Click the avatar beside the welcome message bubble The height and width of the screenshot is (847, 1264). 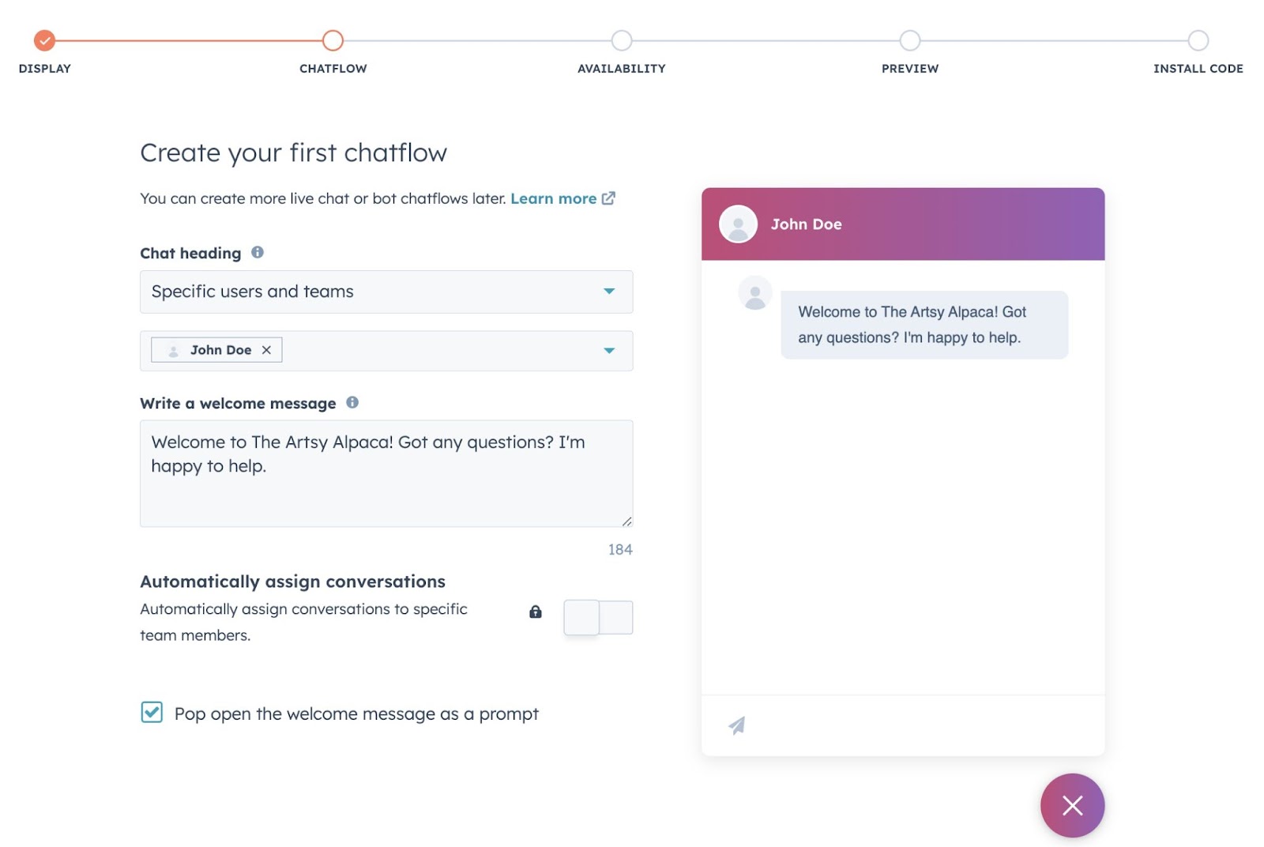(x=755, y=292)
